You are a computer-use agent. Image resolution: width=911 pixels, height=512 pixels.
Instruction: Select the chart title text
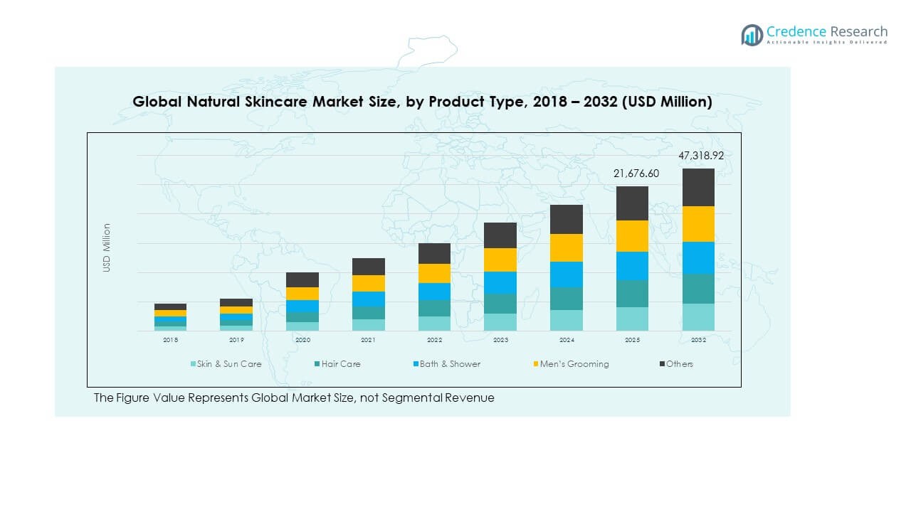422,102
